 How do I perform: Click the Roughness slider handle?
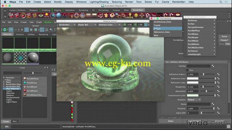[x=203, y=87]
